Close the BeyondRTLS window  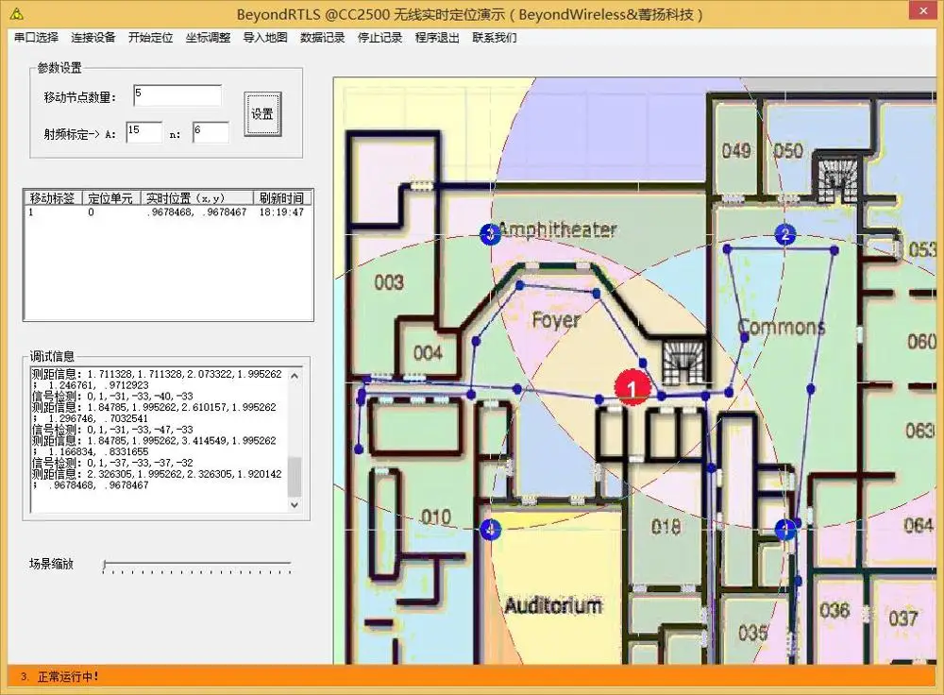coord(923,10)
